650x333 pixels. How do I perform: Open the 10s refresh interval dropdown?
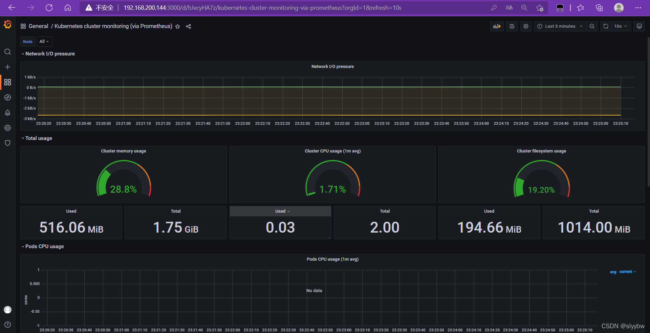[621, 26]
